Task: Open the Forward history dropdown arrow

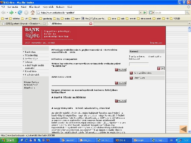Action: pos(16,12)
